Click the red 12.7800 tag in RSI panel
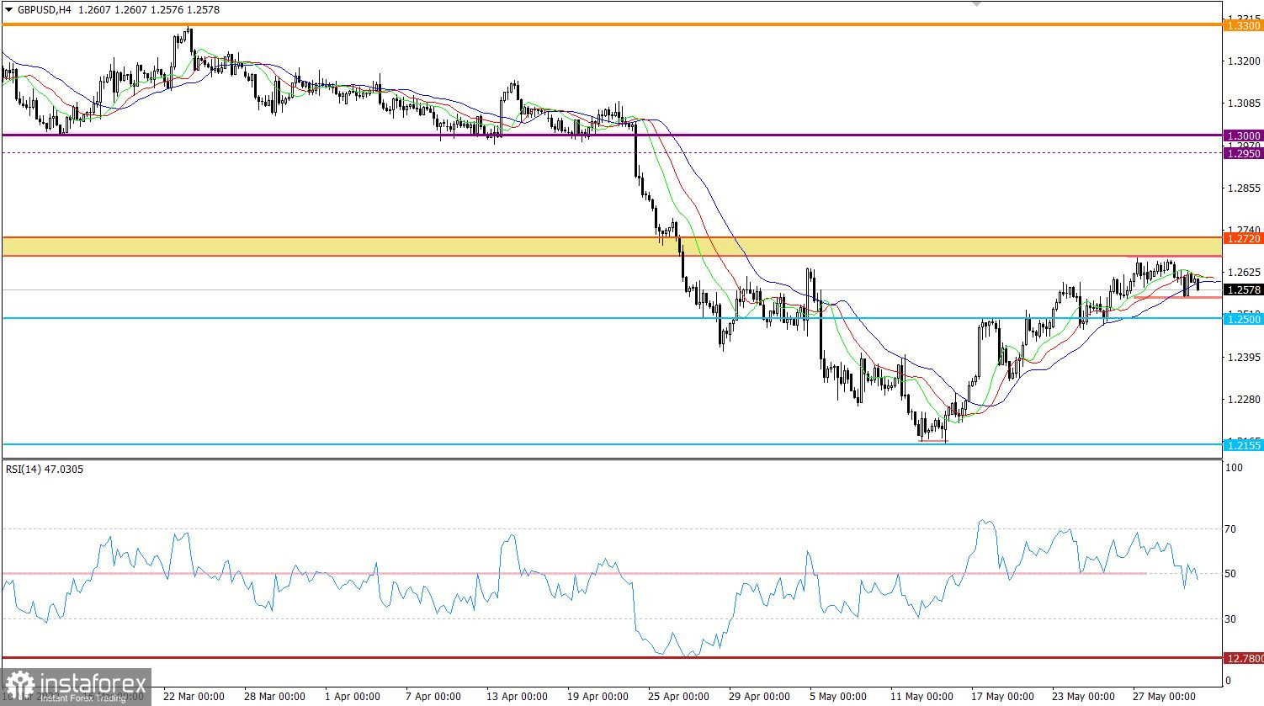 tap(1244, 658)
